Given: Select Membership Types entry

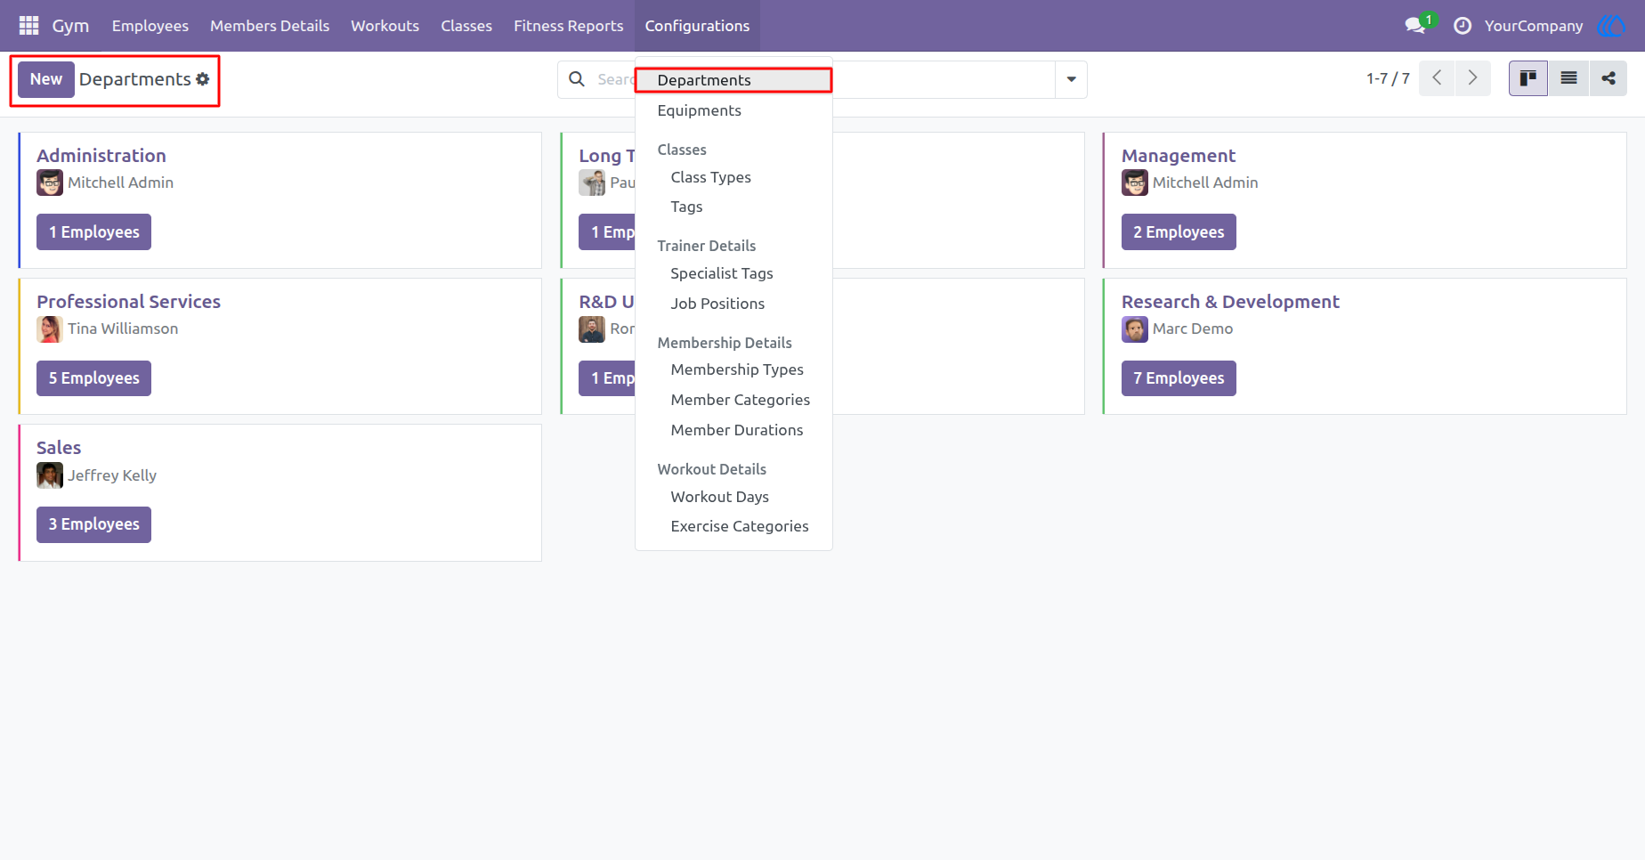Looking at the screenshot, I should [x=733, y=369].
